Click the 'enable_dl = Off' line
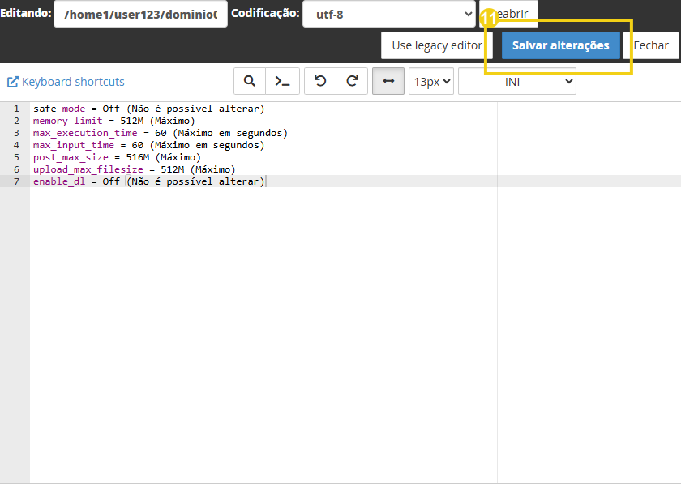This screenshot has height=495, width=681. point(149,181)
